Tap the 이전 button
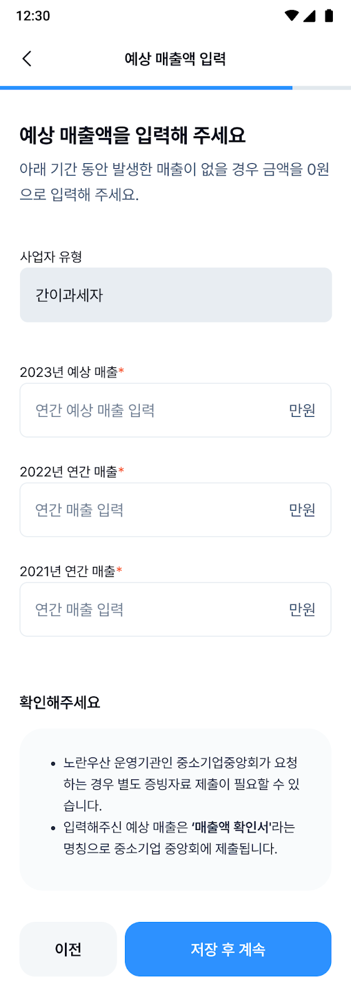This screenshot has height=1000, width=351. [x=68, y=949]
